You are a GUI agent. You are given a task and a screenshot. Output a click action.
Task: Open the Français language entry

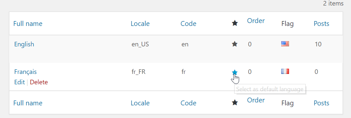point(25,72)
